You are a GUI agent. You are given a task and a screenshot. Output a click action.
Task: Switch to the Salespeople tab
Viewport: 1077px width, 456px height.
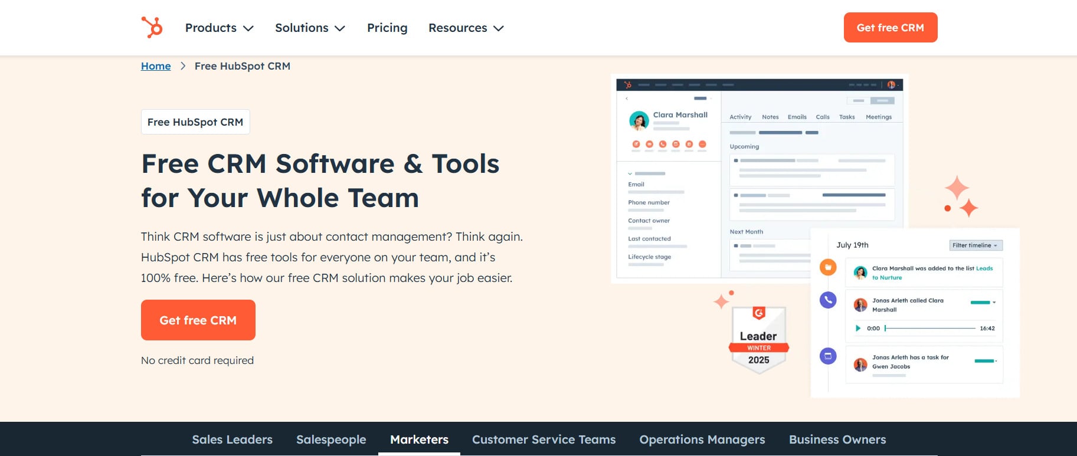[331, 439]
